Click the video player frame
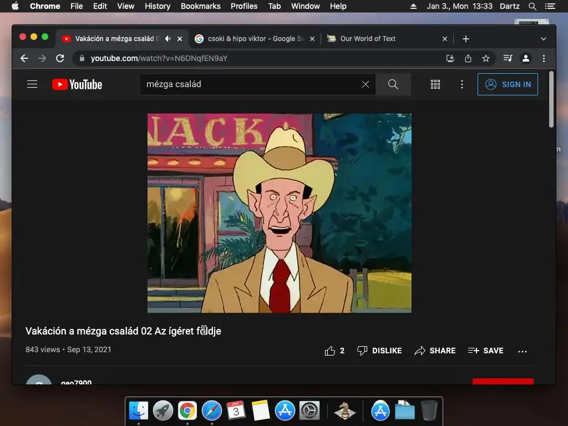The width and height of the screenshot is (568, 426). [280, 213]
